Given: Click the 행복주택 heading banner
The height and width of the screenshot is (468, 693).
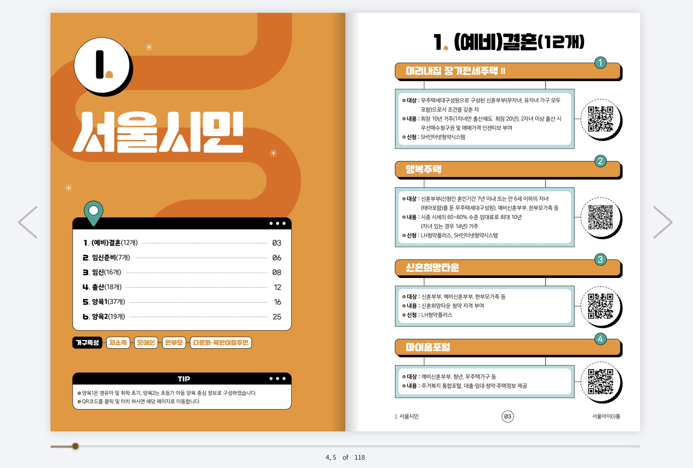Looking at the screenshot, I should (508, 169).
